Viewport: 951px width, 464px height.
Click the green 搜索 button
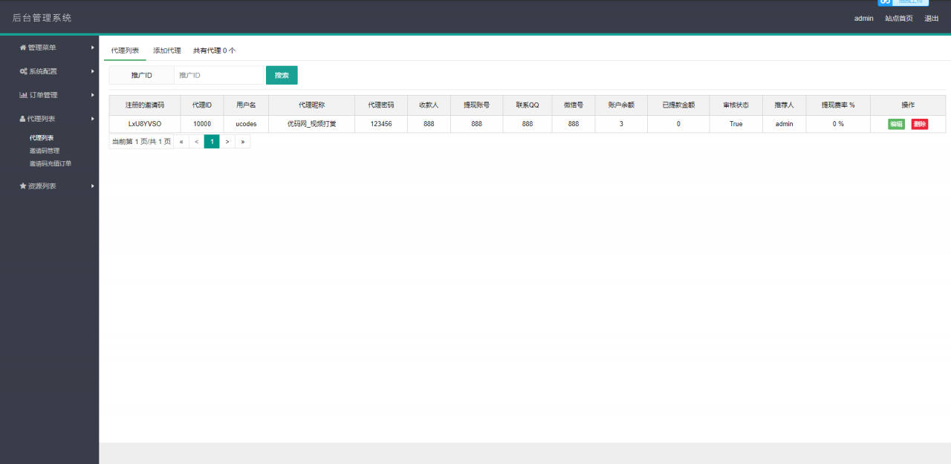tap(282, 75)
